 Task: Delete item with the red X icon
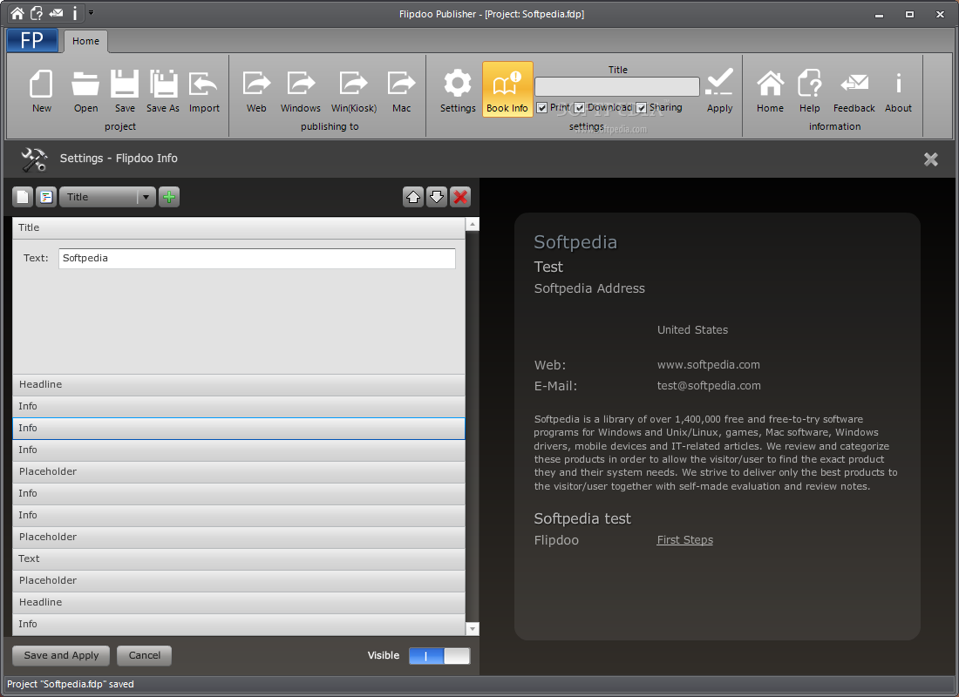(x=460, y=197)
